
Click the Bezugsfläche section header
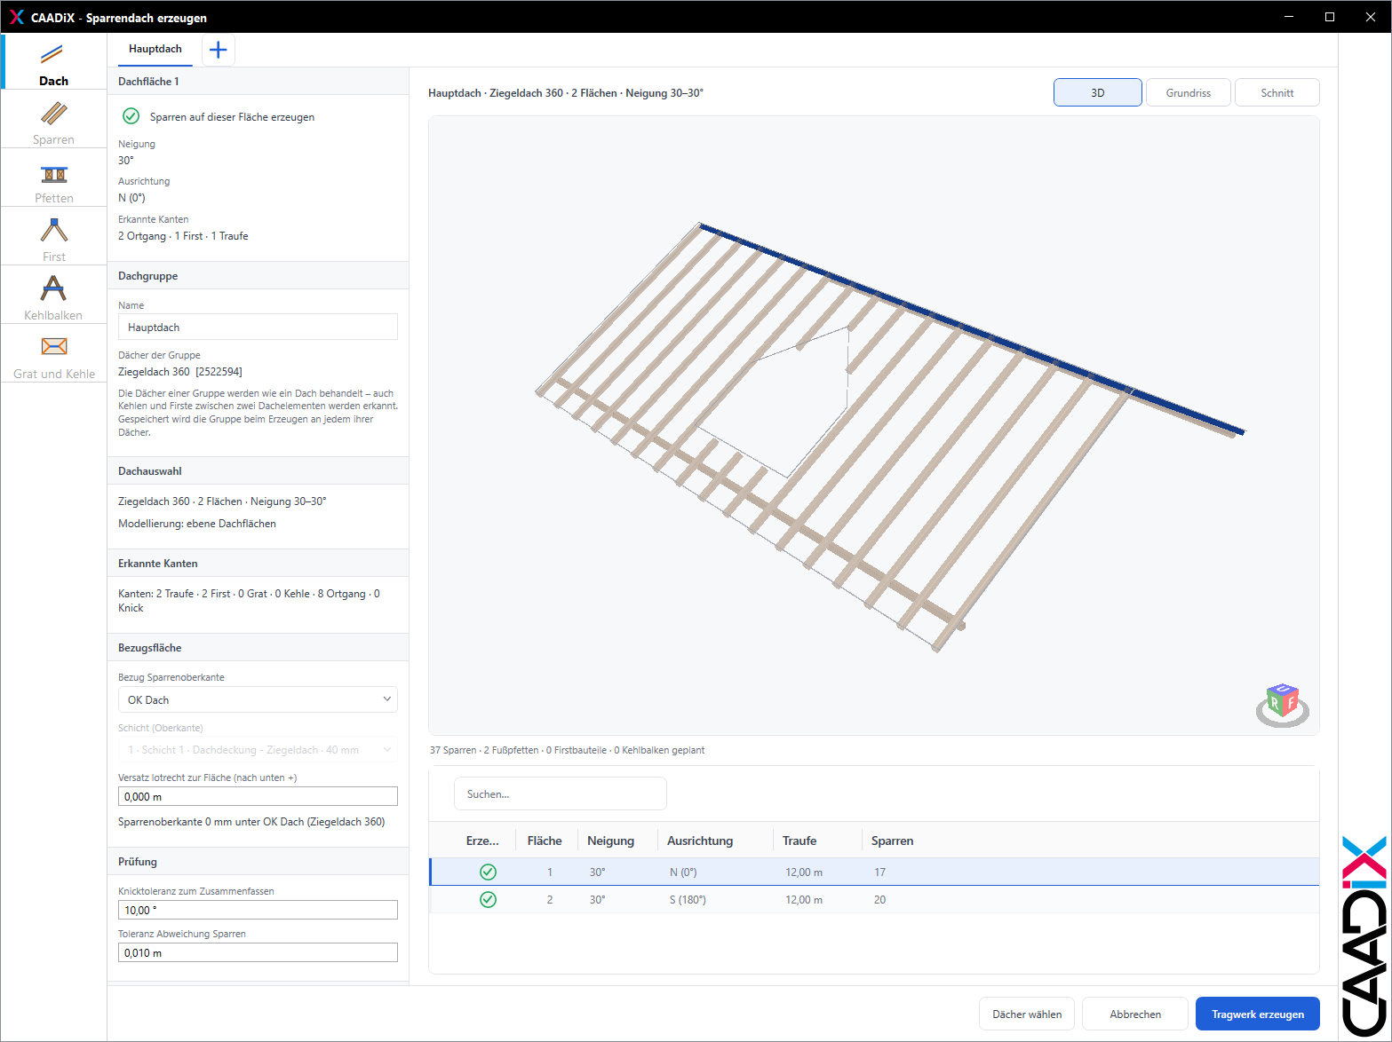pos(258,648)
